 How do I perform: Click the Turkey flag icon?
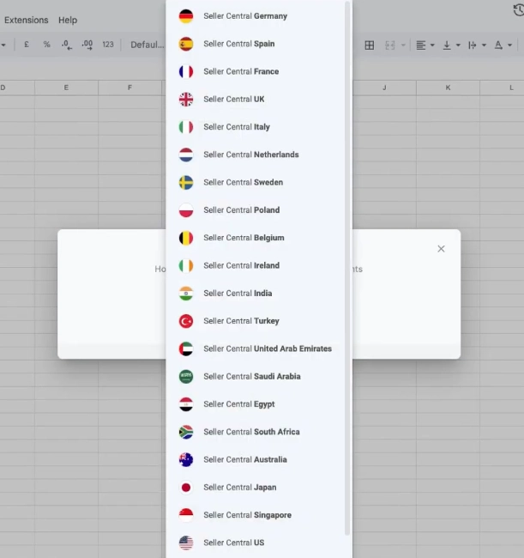coord(186,321)
